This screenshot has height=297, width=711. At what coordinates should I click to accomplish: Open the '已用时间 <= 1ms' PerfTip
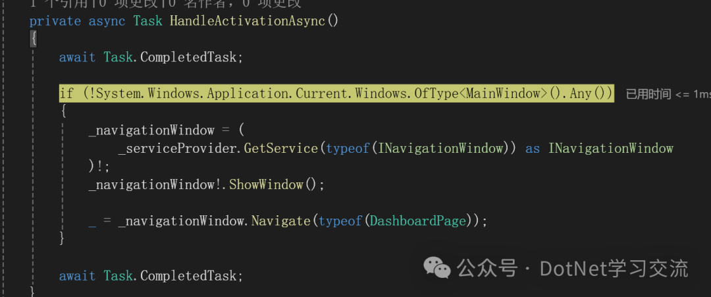coord(668,94)
